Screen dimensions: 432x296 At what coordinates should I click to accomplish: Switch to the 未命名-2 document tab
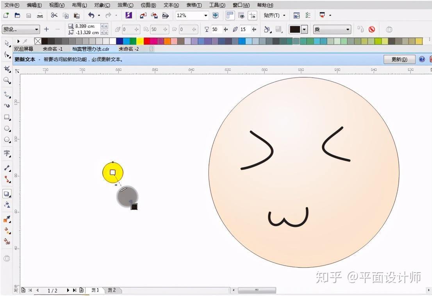(x=128, y=49)
